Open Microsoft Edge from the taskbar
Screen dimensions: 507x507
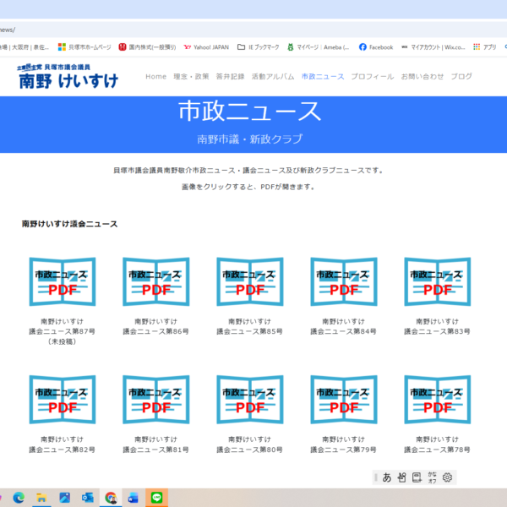19,498
